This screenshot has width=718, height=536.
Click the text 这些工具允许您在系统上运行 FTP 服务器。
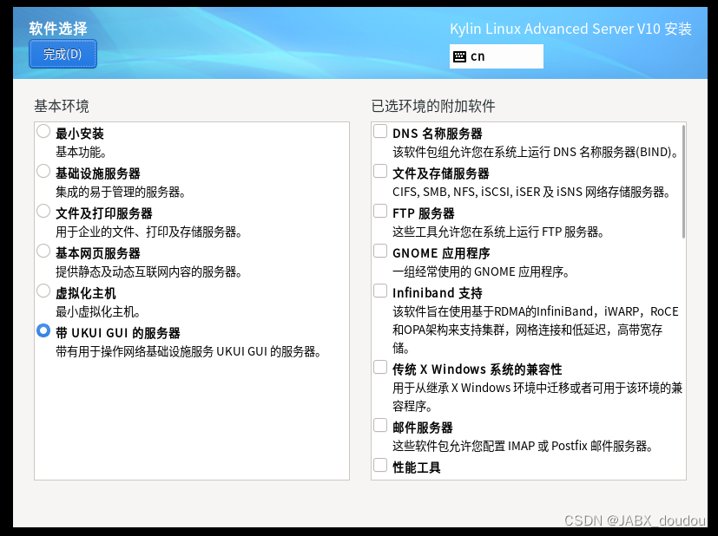click(498, 232)
